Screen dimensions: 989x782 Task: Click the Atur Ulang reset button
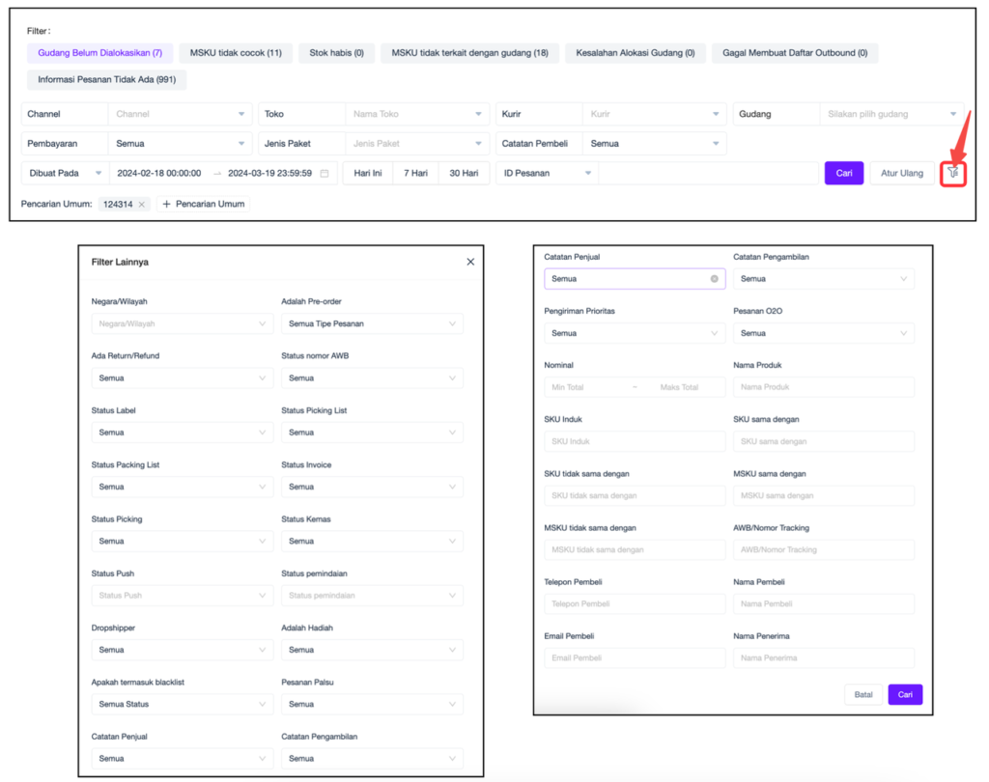(x=902, y=174)
